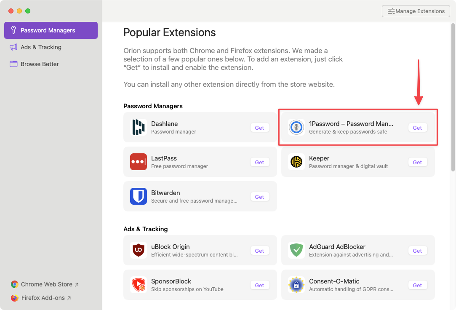456x310 pixels.
Task: Install LastPass with its Get button
Action: (259, 162)
